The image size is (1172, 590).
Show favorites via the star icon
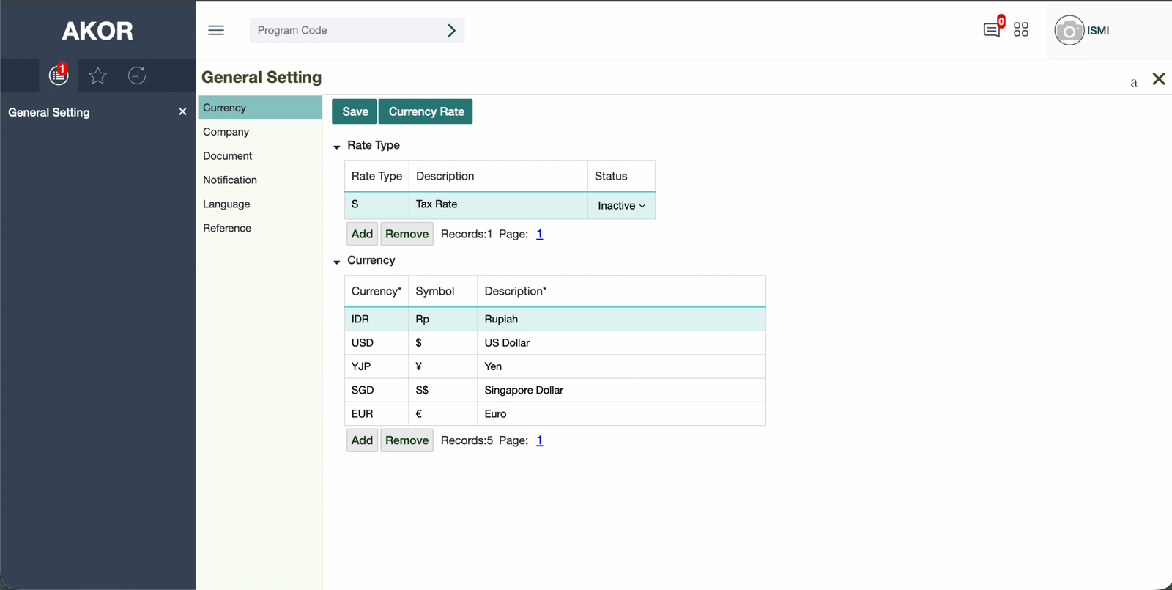[97, 75]
